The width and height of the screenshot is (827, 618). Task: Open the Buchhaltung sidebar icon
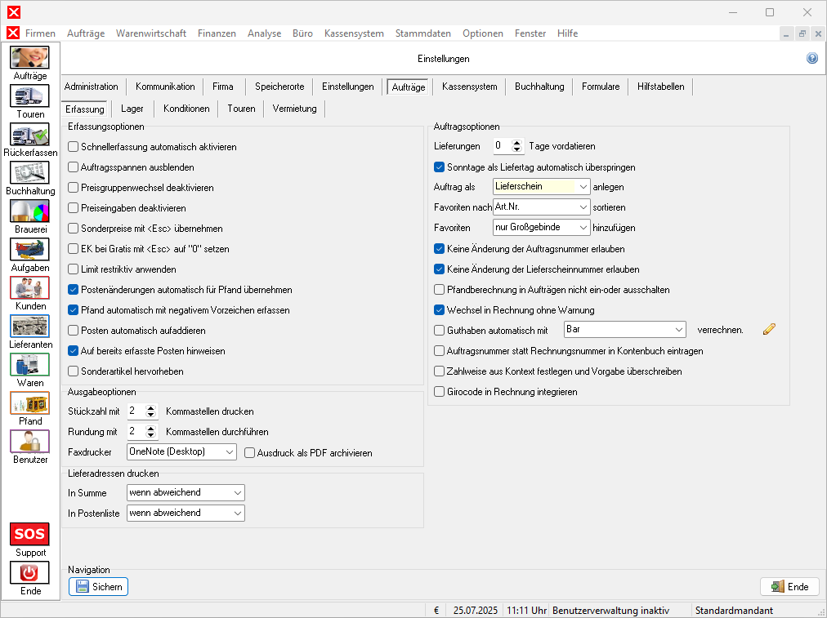pos(29,173)
